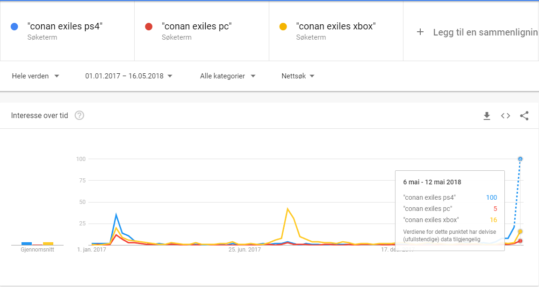Open the Nettsøk search type dropdown
Viewport: 539px width, 287px height.
(x=298, y=76)
